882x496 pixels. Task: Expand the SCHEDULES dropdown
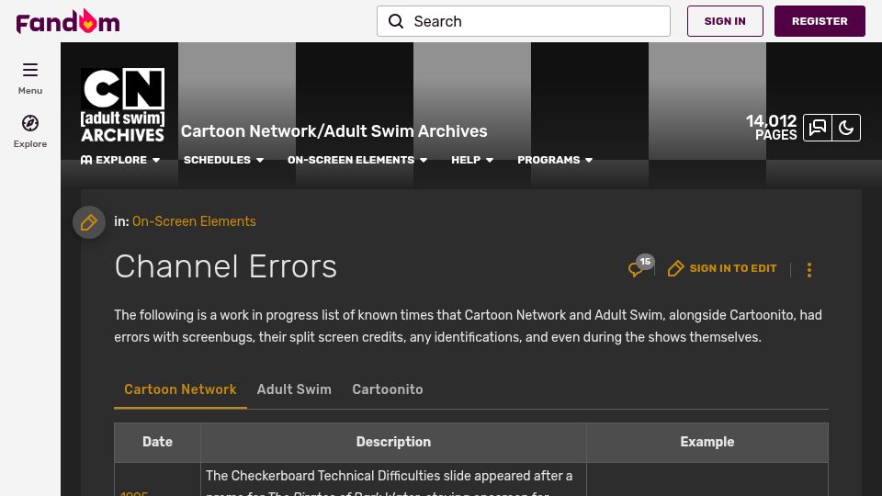[223, 160]
